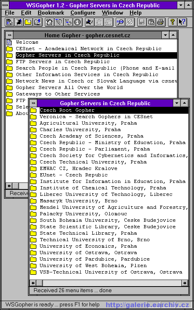Activate context help arrow-question icon
The height and width of the screenshot is (310, 194).
182,22
